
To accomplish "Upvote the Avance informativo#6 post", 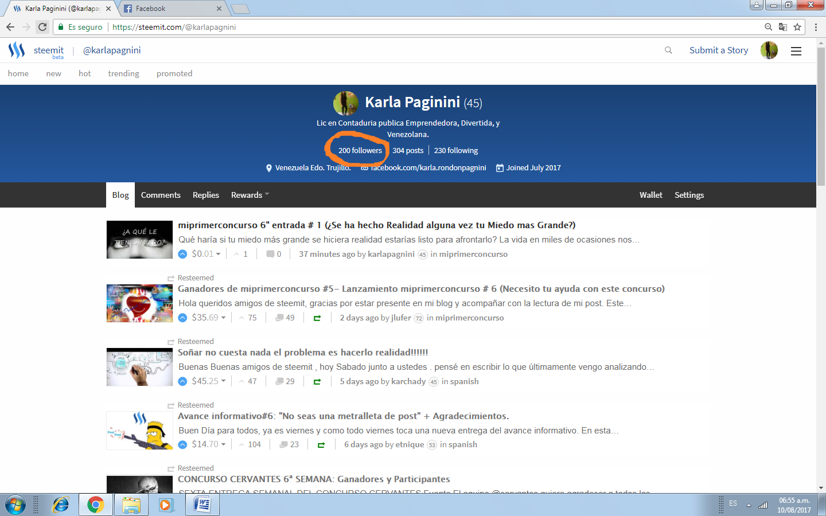I will [x=182, y=444].
